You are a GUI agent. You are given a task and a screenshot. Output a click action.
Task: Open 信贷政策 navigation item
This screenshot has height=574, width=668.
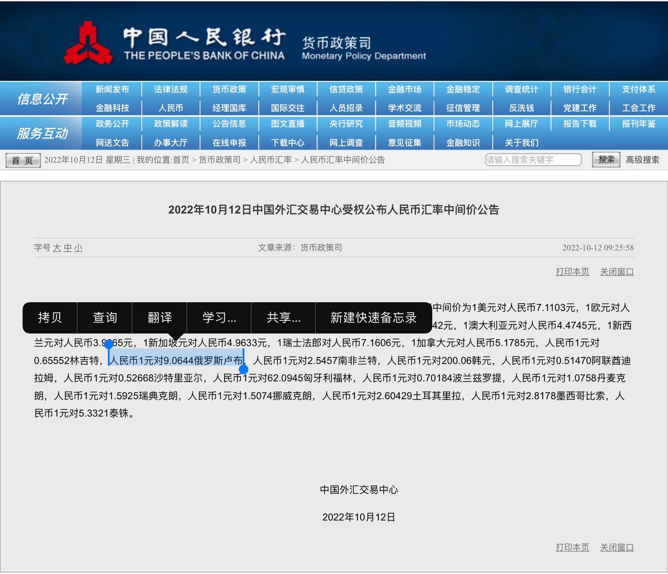(x=346, y=89)
